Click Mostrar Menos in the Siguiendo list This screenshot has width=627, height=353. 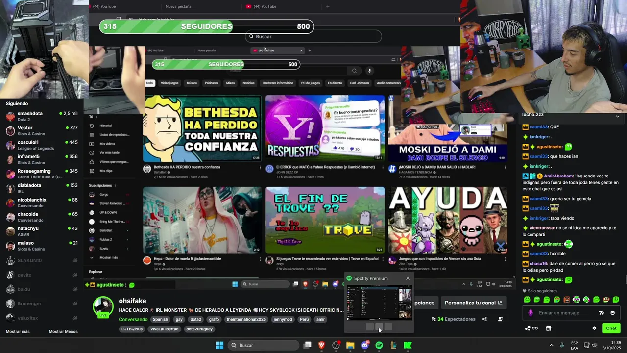[63, 332]
